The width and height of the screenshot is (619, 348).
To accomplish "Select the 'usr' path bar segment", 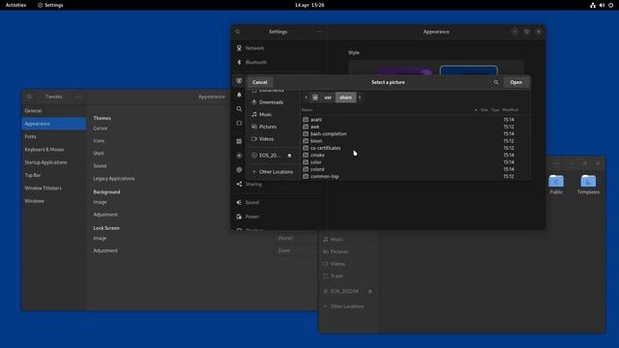I will click(328, 98).
